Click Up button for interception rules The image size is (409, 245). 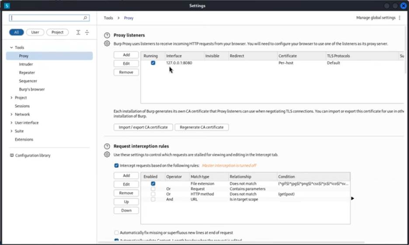(126, 202)
